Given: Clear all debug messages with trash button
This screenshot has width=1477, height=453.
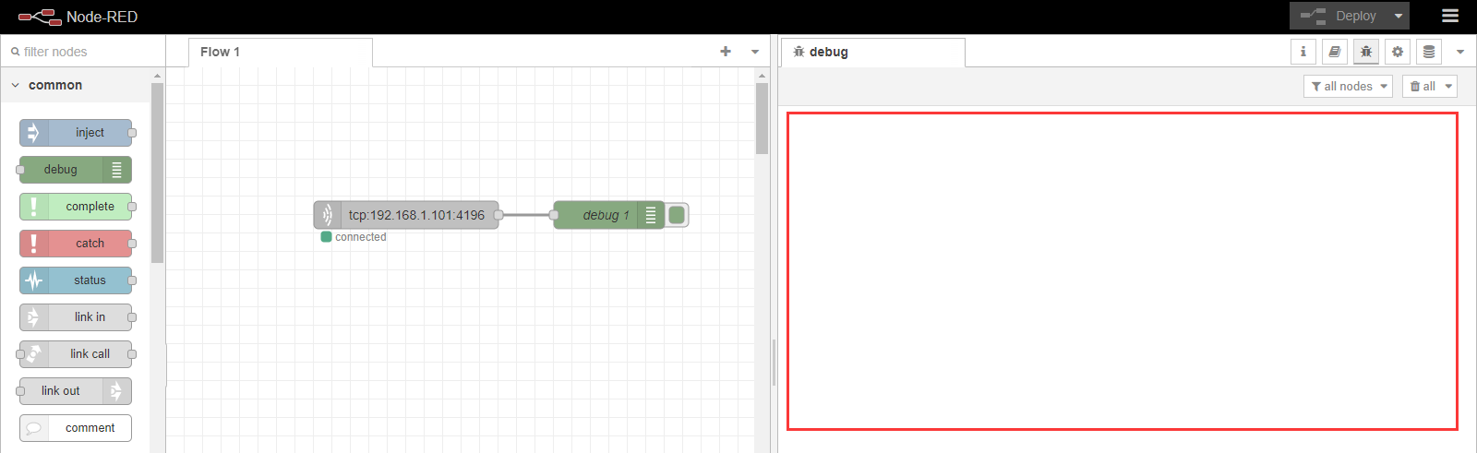Looking at the screenshot, I should [1422, 86].
